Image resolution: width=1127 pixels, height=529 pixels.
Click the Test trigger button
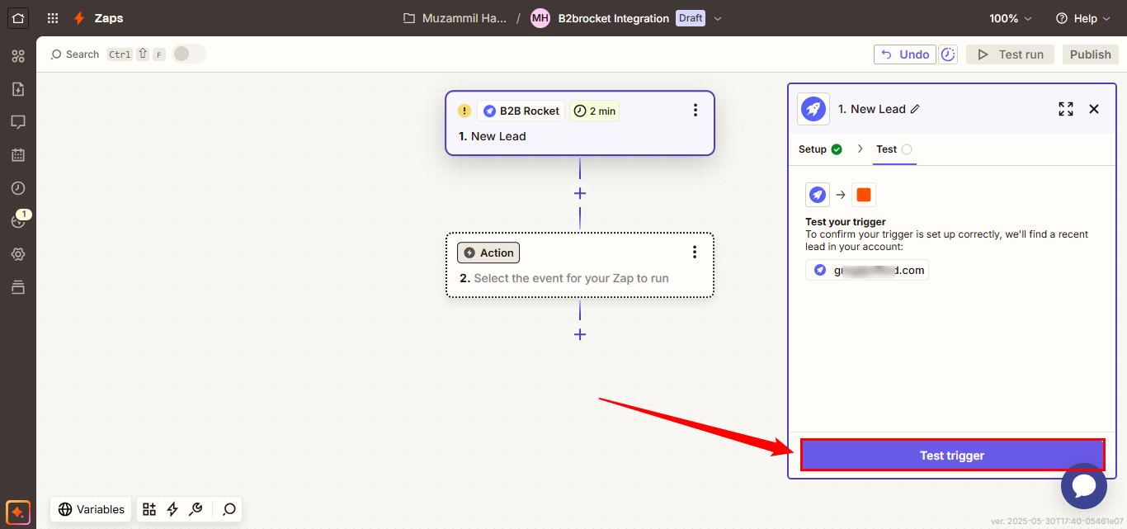coord(952,456)
